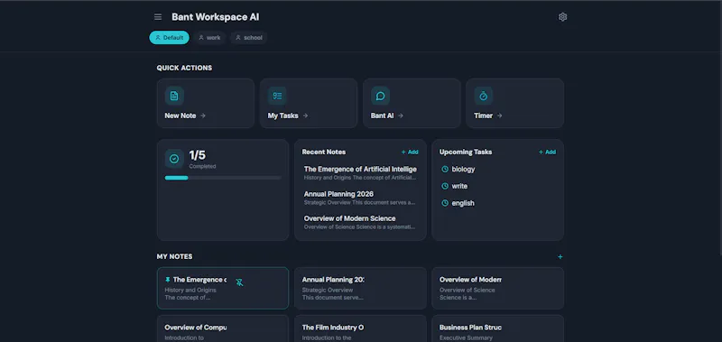Add a new upcoming task

pyautogui.click(x=547, y=153)
